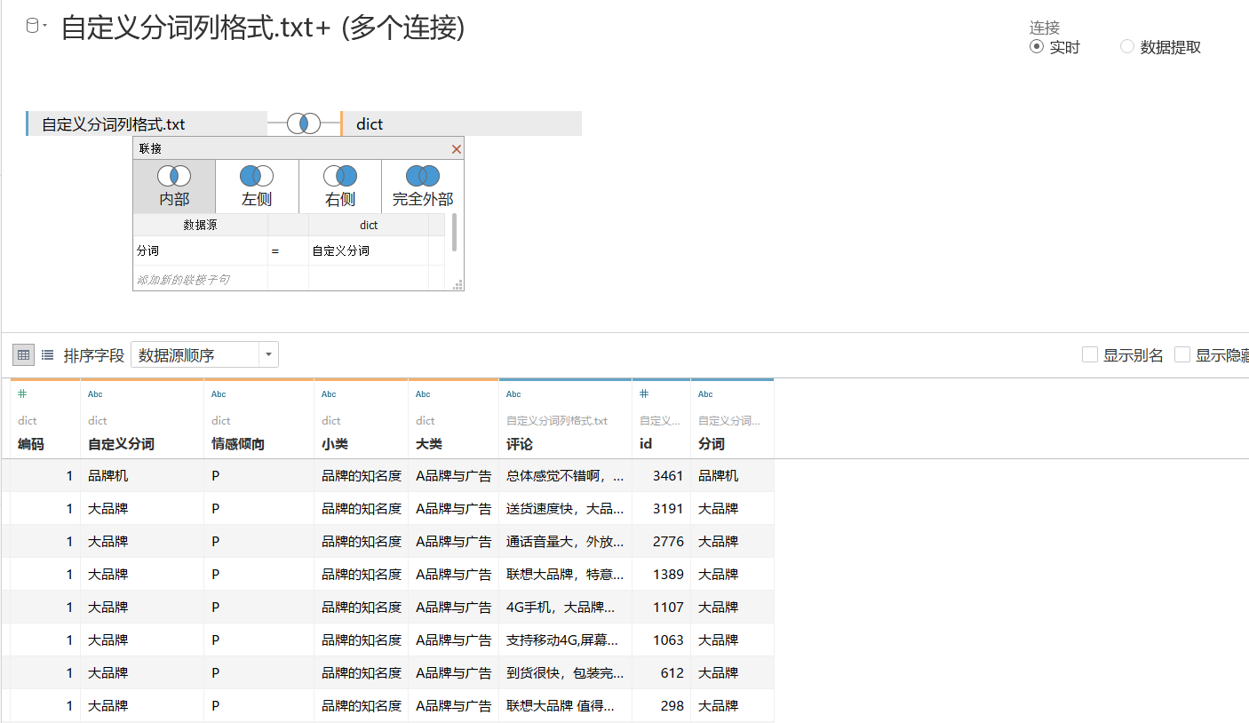Select the 右侧 right join type
The width and height of the screenshot is (1249, 723).
click(340, 187)
